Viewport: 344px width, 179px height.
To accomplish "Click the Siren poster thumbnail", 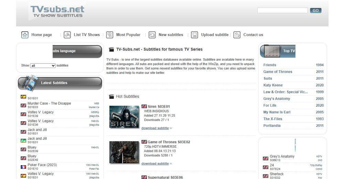I will tap(124, 117).
